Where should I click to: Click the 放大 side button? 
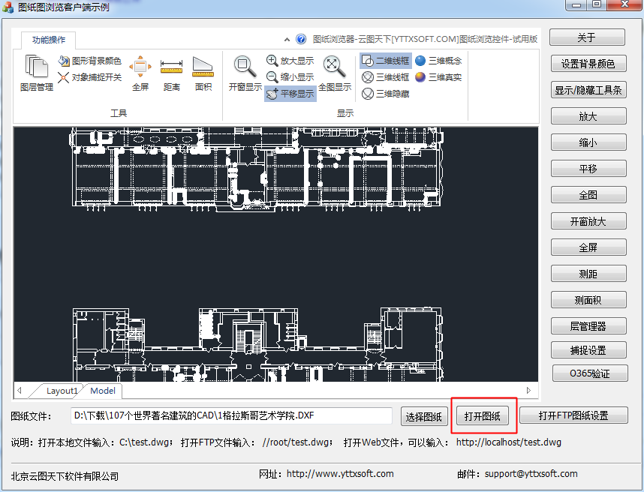point(588,116)
